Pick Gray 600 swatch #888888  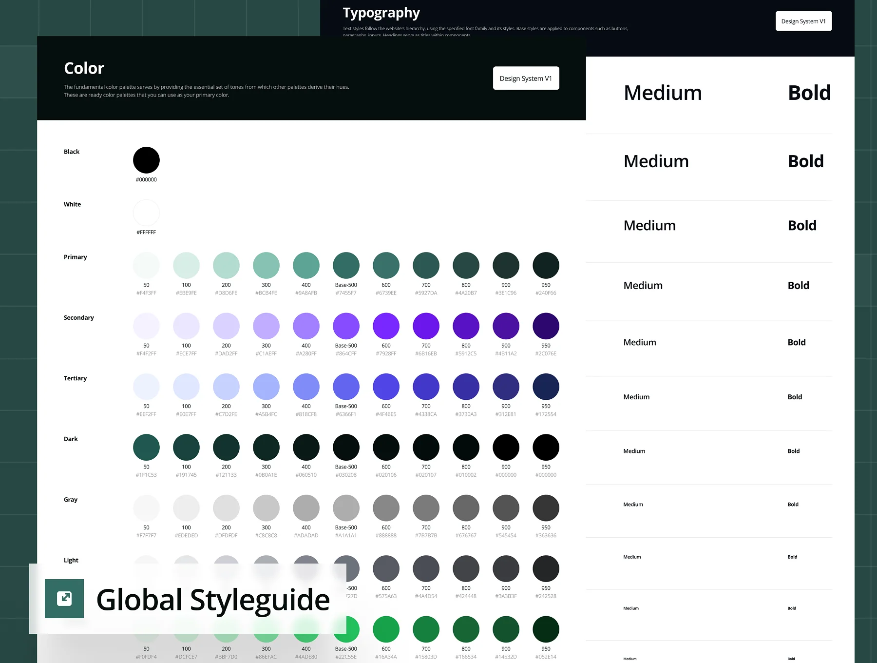click(386, 508)
